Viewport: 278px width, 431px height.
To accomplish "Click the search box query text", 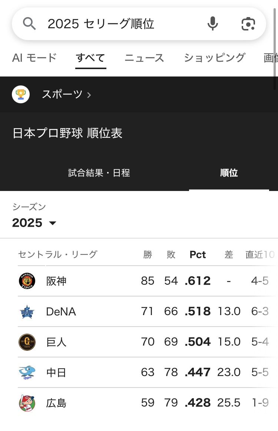I will pyautogui.click(x=101, y=24).
